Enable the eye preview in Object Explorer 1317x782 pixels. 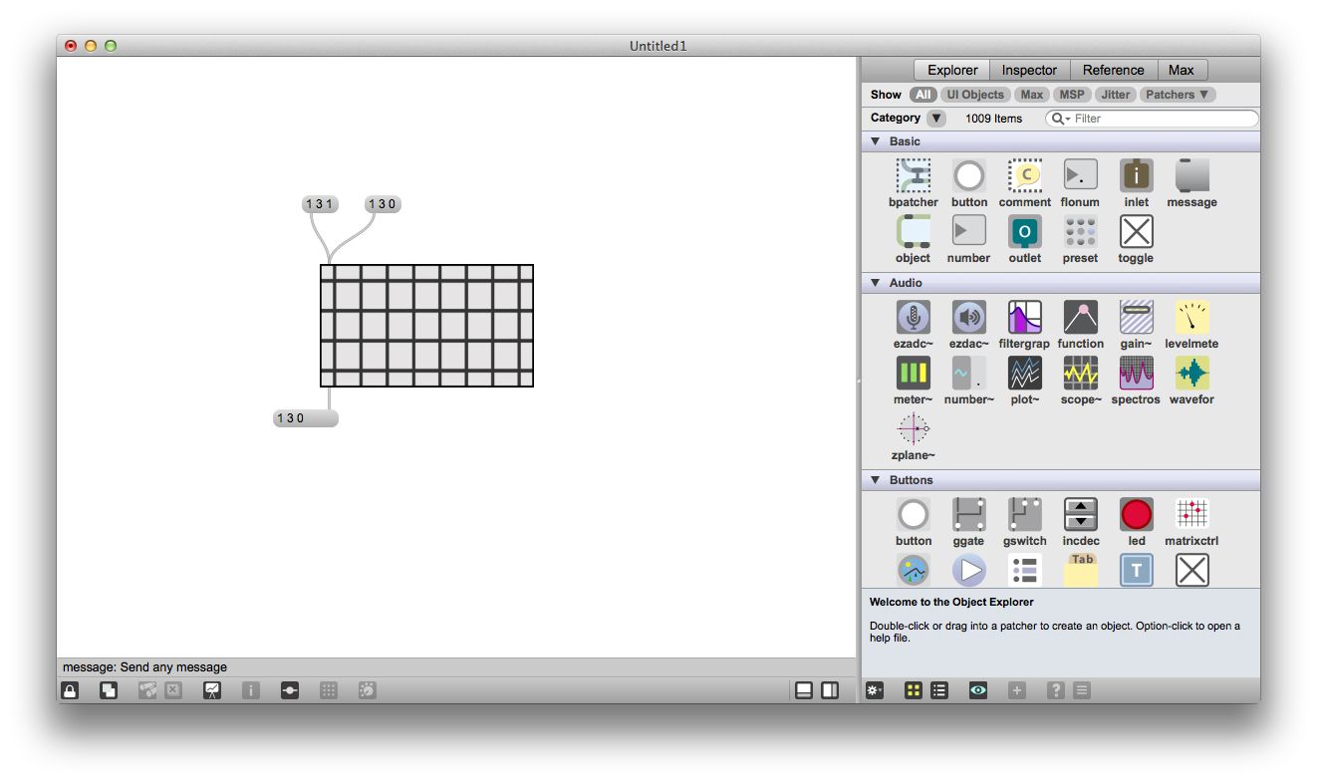[977, 689]
